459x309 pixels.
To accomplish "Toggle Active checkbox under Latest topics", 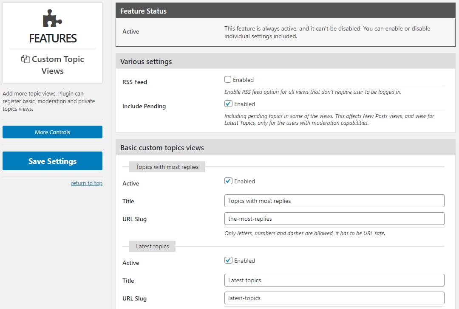I will coord(228,261).
